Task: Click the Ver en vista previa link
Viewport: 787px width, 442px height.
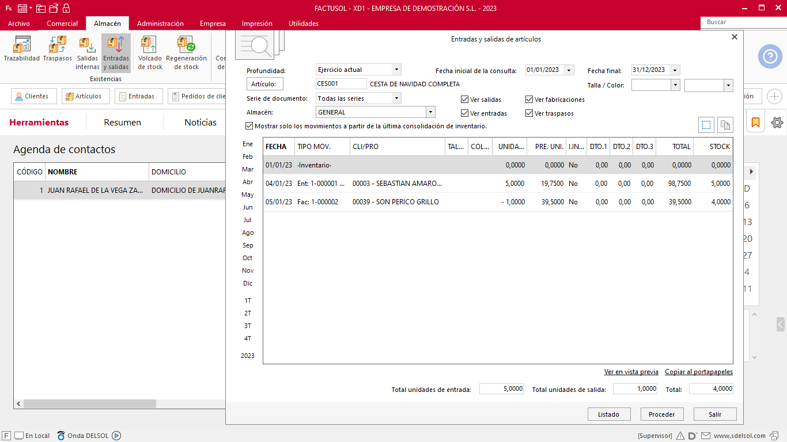Action: [631, 372]
